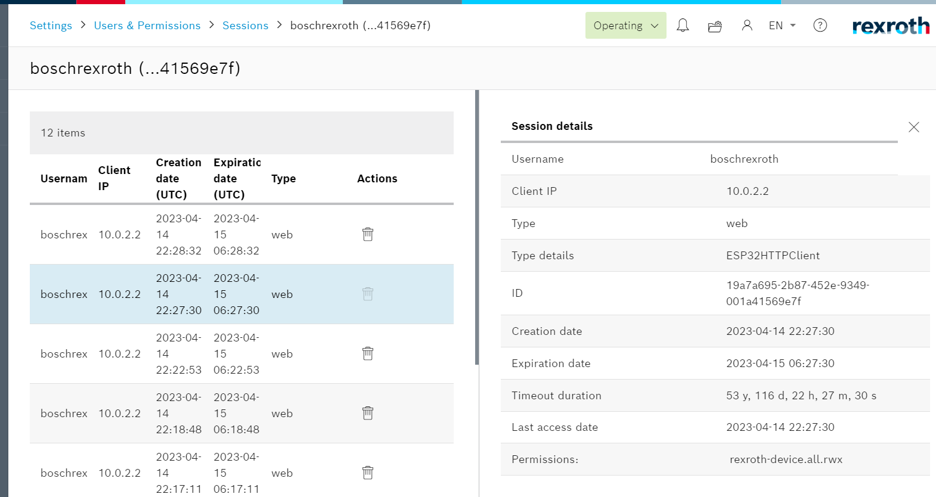Viewport: 936px width, 497px height.
Task: Click the highlighted row expiring 06:27:30
Action: point(241,294)
